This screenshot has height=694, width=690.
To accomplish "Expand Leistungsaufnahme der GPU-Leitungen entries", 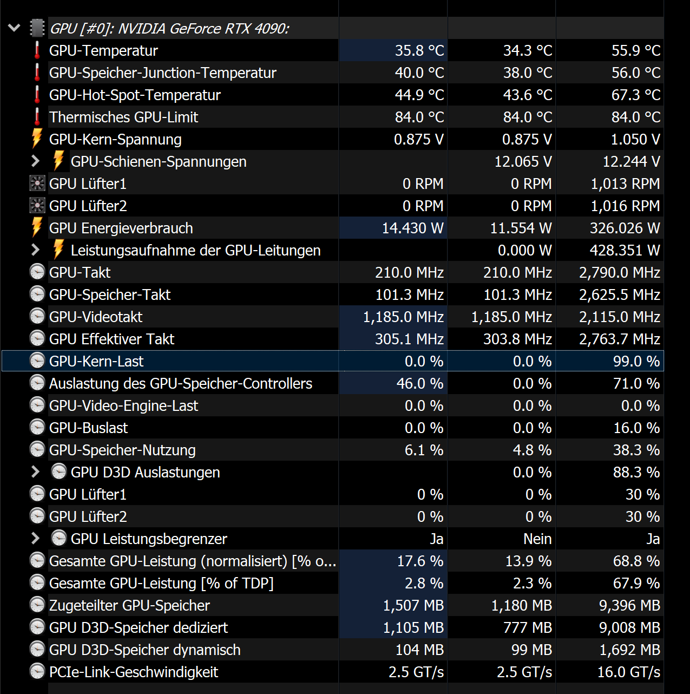I will [36, 250].
